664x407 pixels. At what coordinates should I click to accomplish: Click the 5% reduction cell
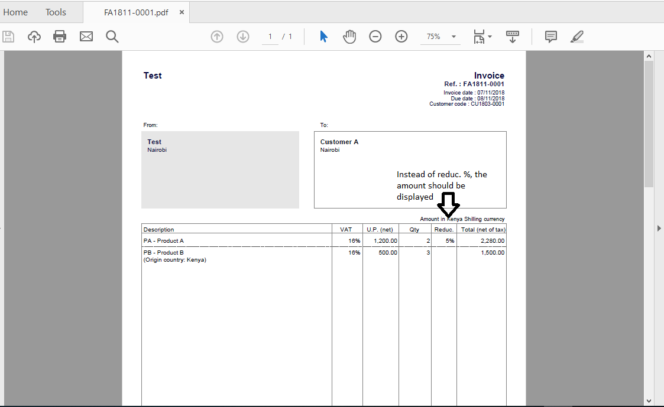coord(450,241)
